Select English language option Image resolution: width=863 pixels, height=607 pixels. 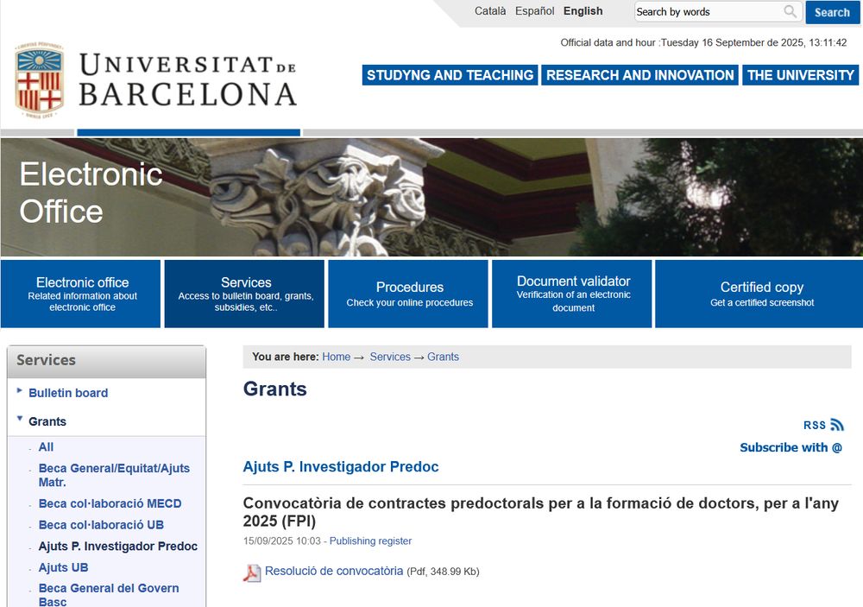[x=583, y=11]
